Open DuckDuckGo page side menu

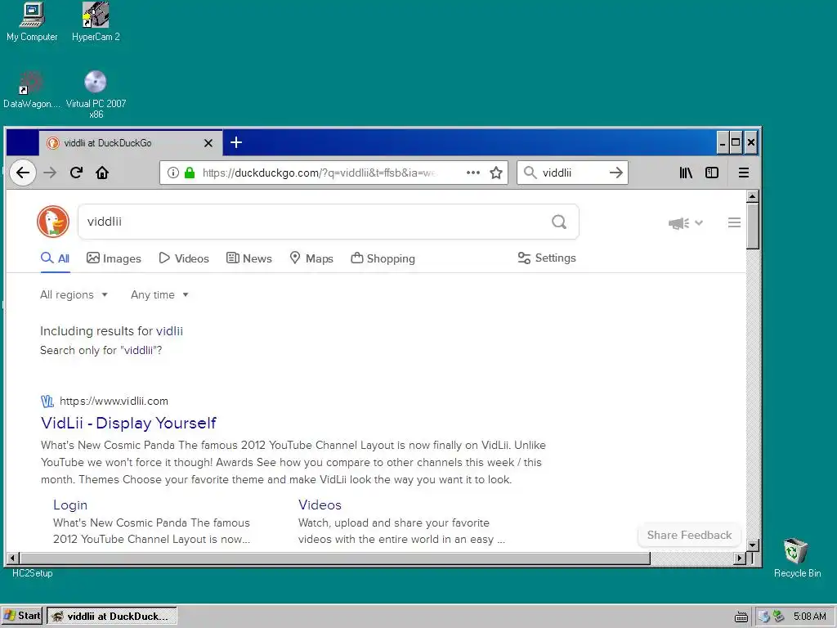734,222
